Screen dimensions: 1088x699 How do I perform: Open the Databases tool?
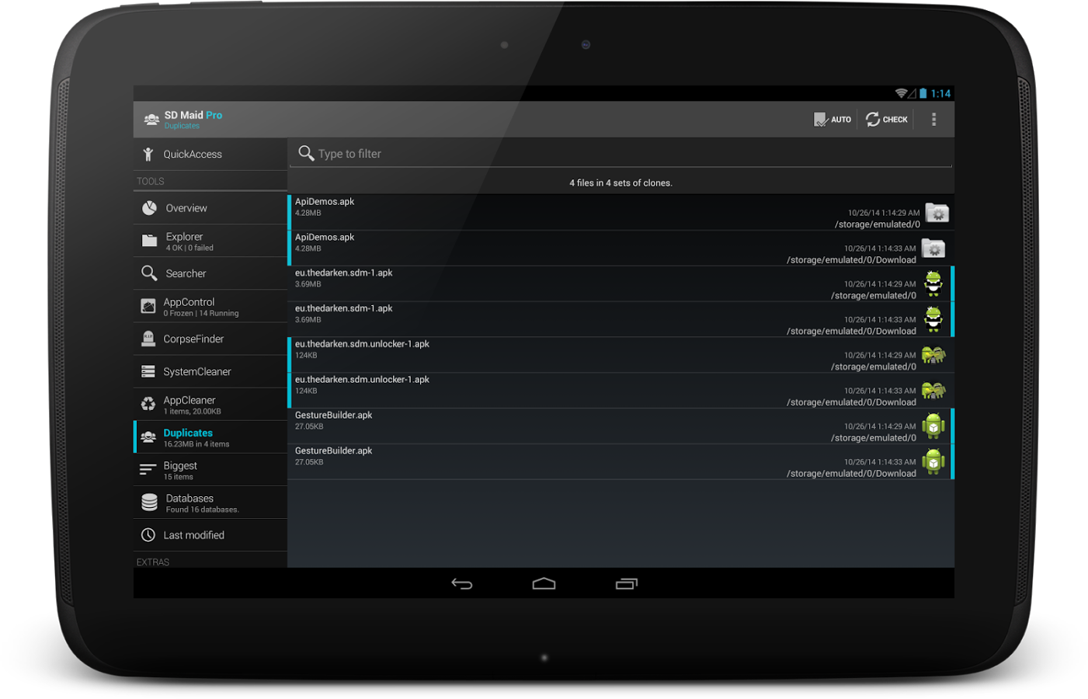[210, 503]
